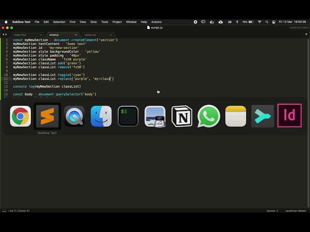Image resolution: width=310 pixels, height=232 pixels.
Task: Switch to Finder via app switcher
Action: click(101, 116)
